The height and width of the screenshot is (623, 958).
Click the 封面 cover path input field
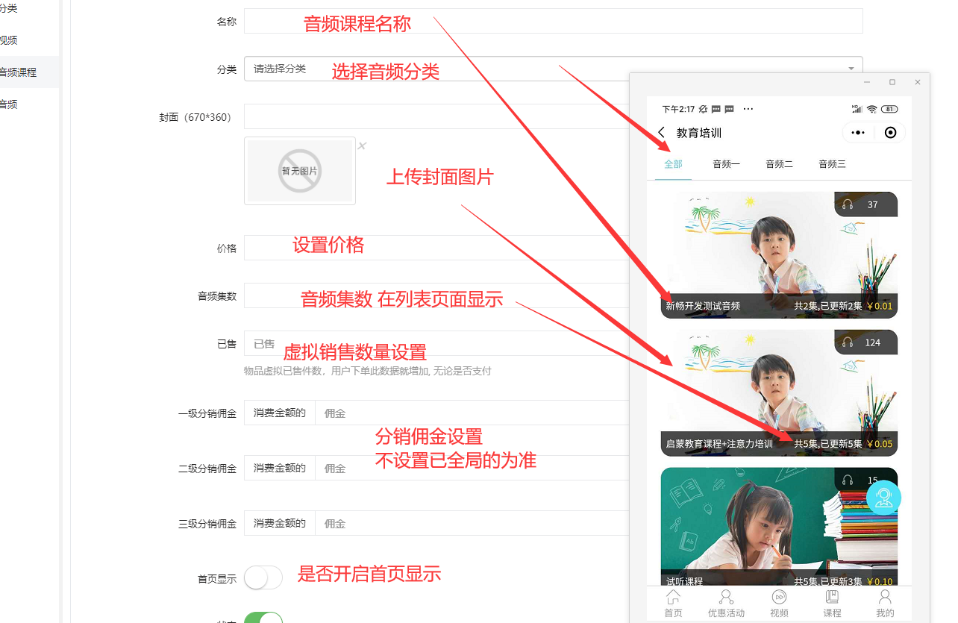click(x=436, y=116)
